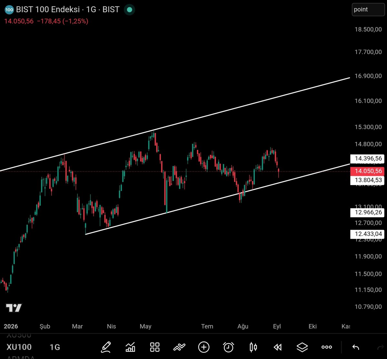387x359 pixels.
Task: Click the price change text −178,45 (−1,25%)
Action: [x=63, y=21]
